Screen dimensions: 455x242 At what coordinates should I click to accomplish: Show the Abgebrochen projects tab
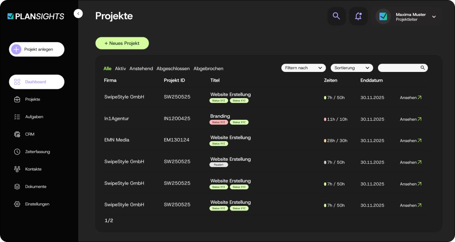click(208, 69)
